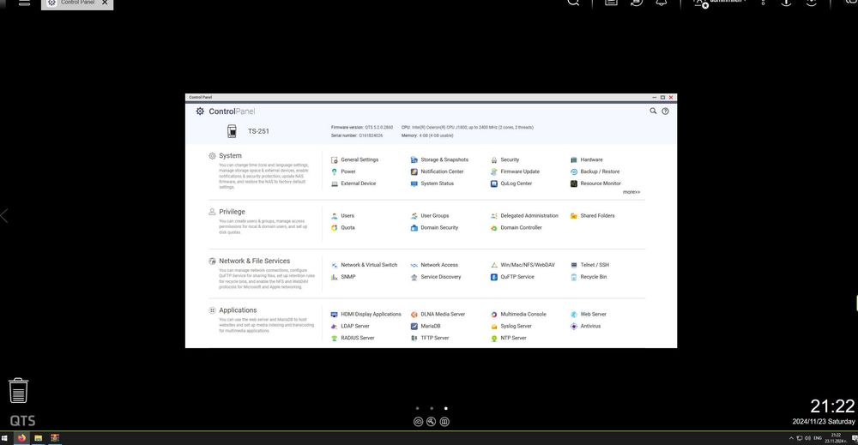Open Web Server settings

click(x=589, y=315)
